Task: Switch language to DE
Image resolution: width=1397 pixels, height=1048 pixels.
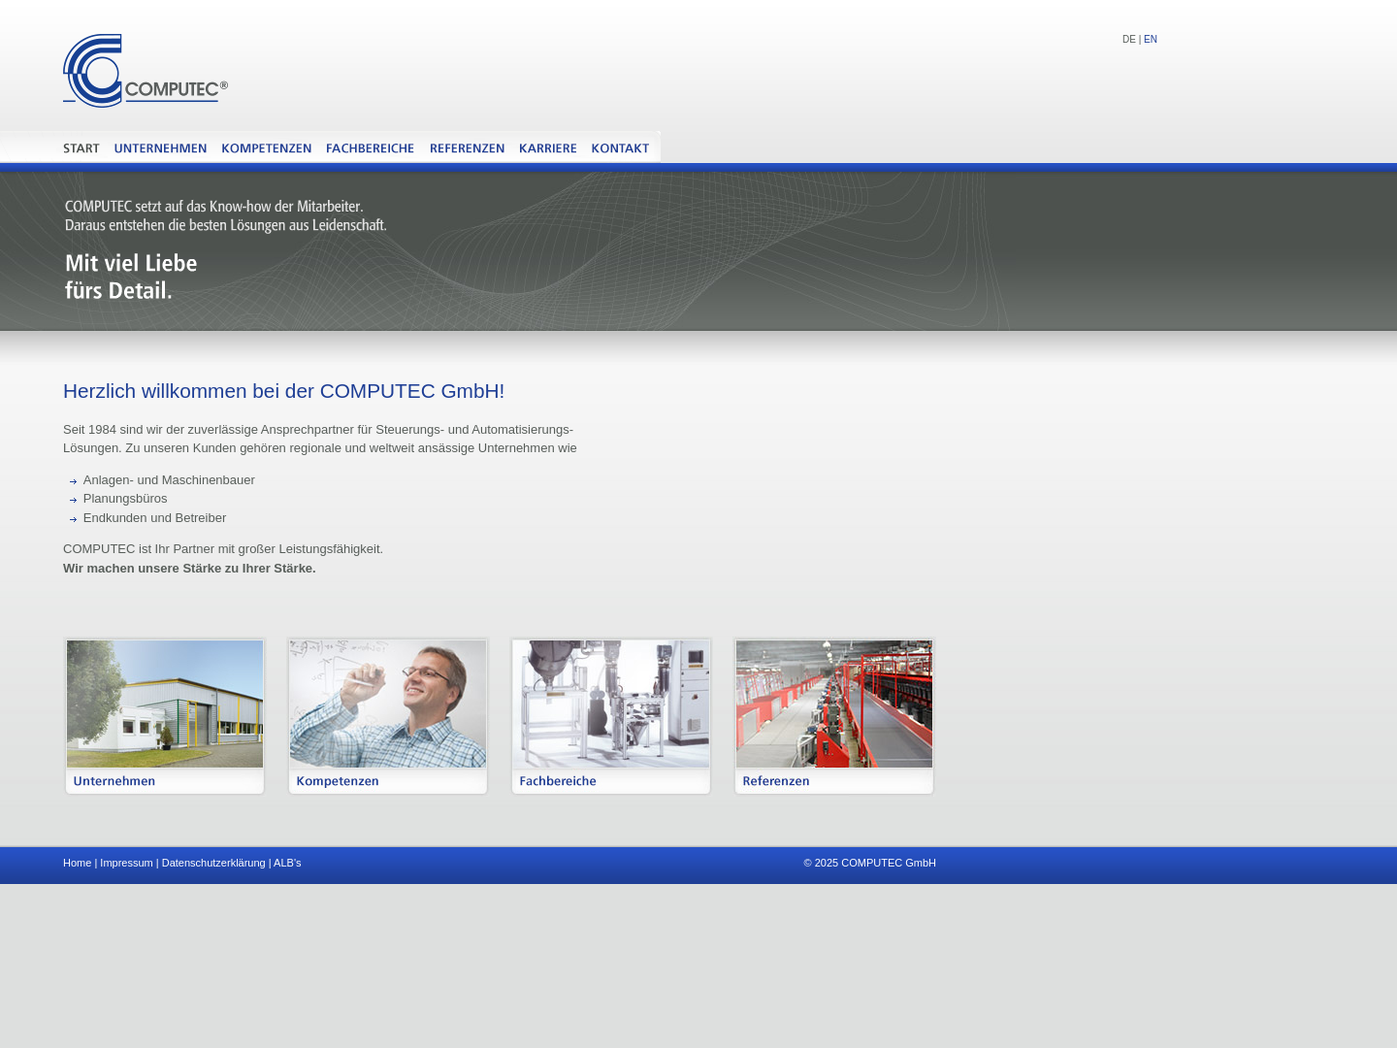Action: pos(1128,40)
